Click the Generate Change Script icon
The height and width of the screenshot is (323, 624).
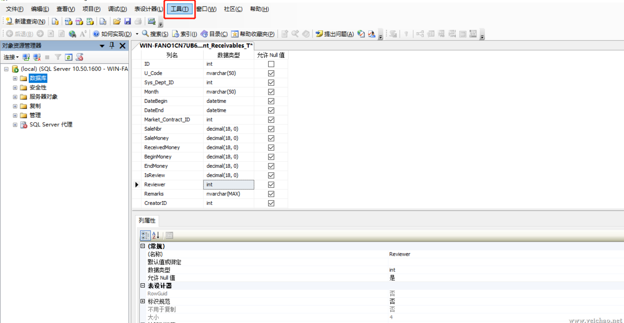click(393, 34)
